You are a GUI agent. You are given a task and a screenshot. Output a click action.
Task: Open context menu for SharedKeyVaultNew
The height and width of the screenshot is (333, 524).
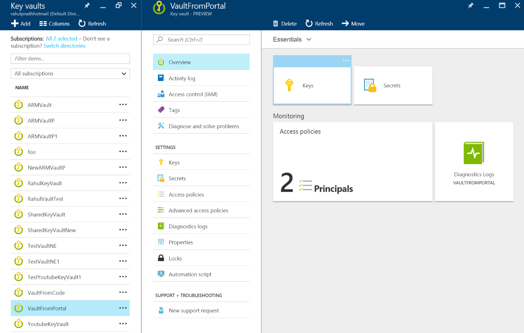123,230
